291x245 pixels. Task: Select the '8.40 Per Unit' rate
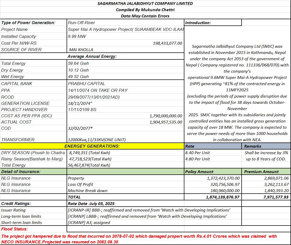197,153
